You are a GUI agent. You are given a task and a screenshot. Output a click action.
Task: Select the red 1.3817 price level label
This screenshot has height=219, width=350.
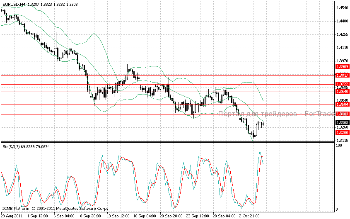pos(342,75)
